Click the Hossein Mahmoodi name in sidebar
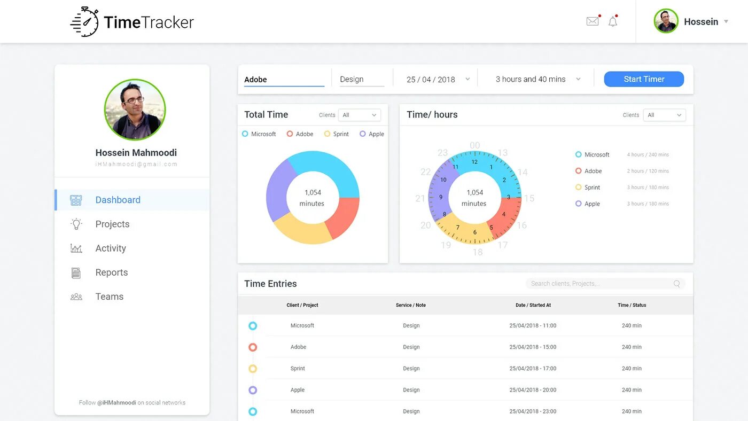This screenshot has height=421, width=748. [x=136, y=153]
